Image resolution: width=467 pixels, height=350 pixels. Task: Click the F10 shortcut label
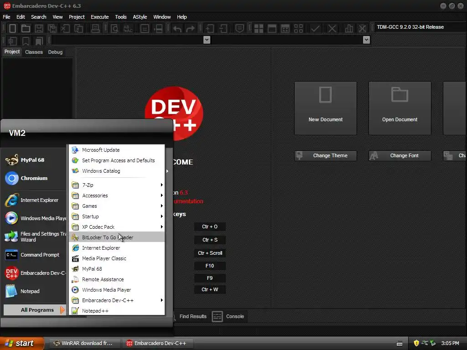pyautogui.click(x=210, y=266)
